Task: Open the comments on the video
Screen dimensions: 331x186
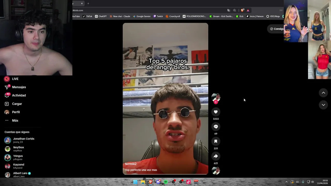Action: pyautogui.click(x=216, y=127)
